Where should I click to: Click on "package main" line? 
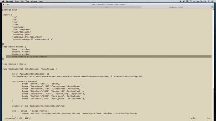10,10
